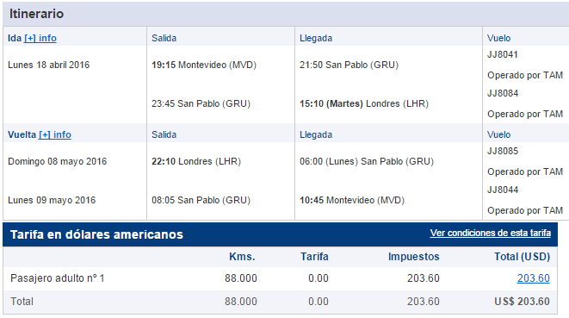Click the Impuestos column header
This screenshot has width=569, height=318.
(414, 257)
